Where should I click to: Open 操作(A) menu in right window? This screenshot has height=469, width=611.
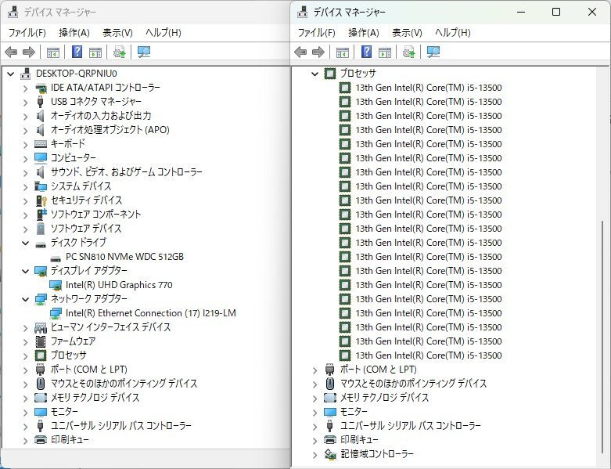coord(364,32)
